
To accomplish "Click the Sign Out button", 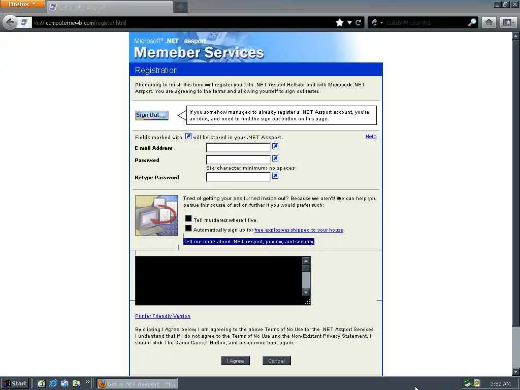I will (x=151, y=115).
